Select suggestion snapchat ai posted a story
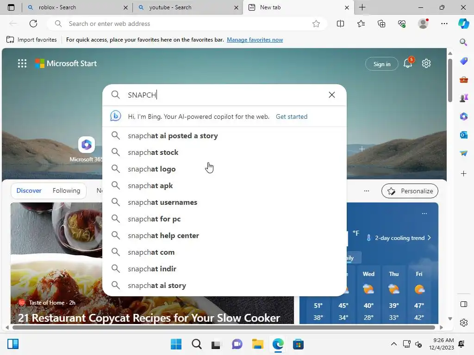The image size is (474, 355). click(225, 135)
